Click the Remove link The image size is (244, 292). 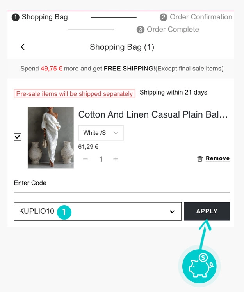217,158
